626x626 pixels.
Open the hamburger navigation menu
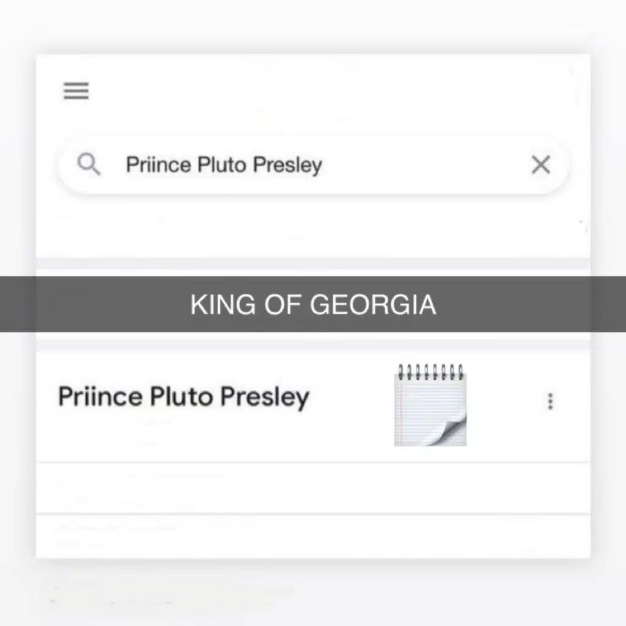76,91
